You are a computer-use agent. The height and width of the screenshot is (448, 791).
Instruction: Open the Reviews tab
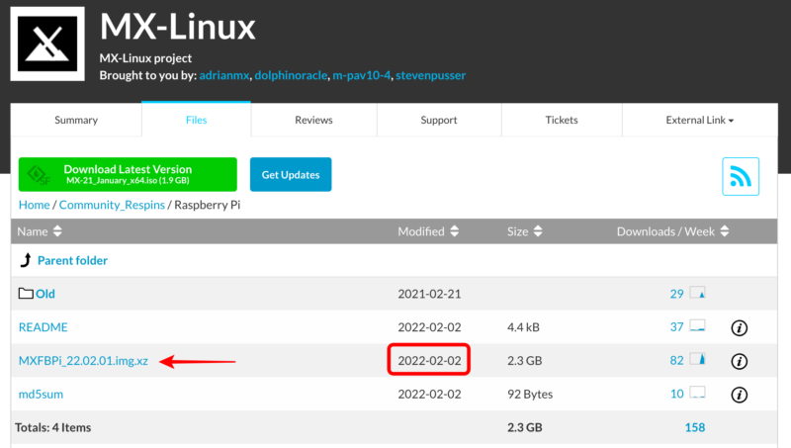coord(313,120)
